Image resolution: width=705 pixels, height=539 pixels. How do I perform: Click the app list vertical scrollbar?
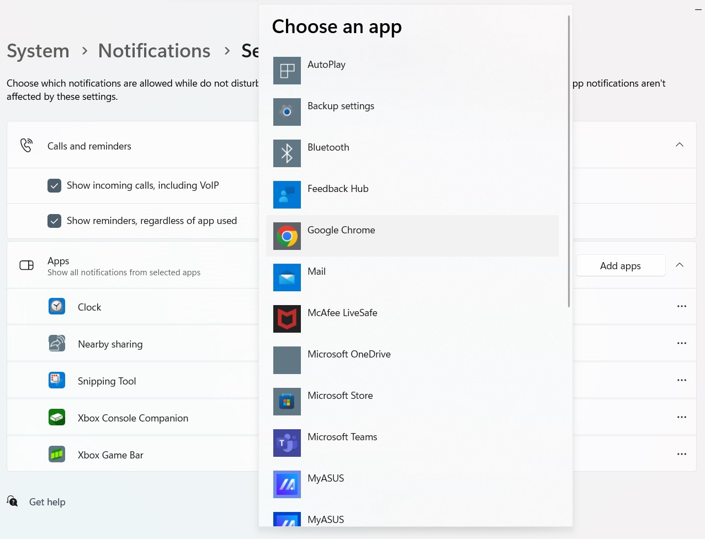pyautogui.click(x=569, y=161)
